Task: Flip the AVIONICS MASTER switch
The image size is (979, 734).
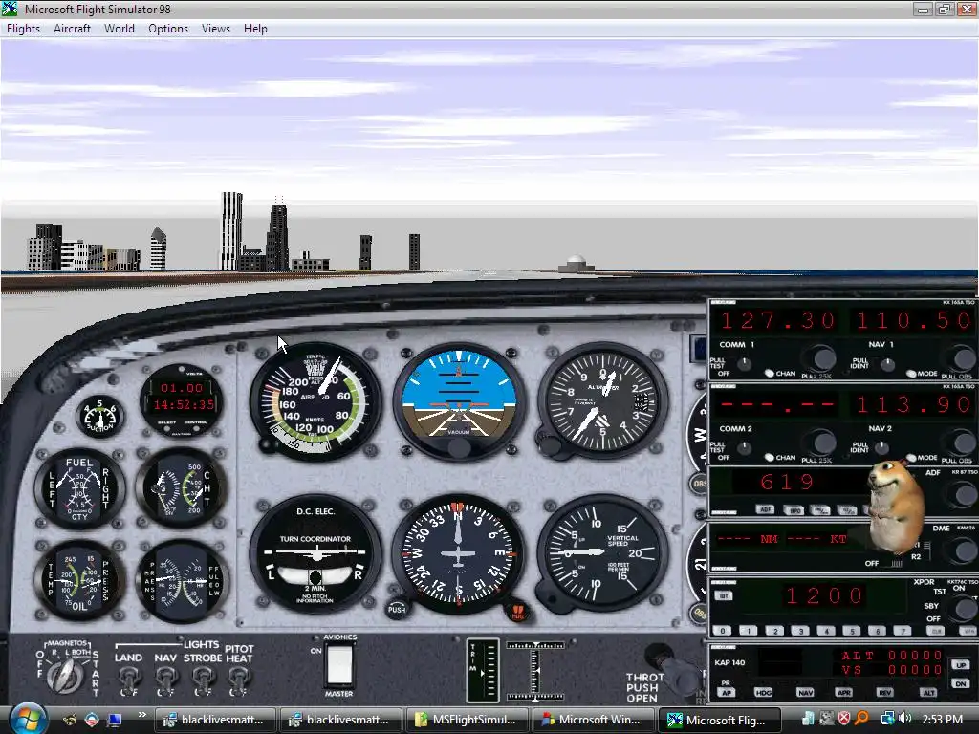Action: click(339, 665)
